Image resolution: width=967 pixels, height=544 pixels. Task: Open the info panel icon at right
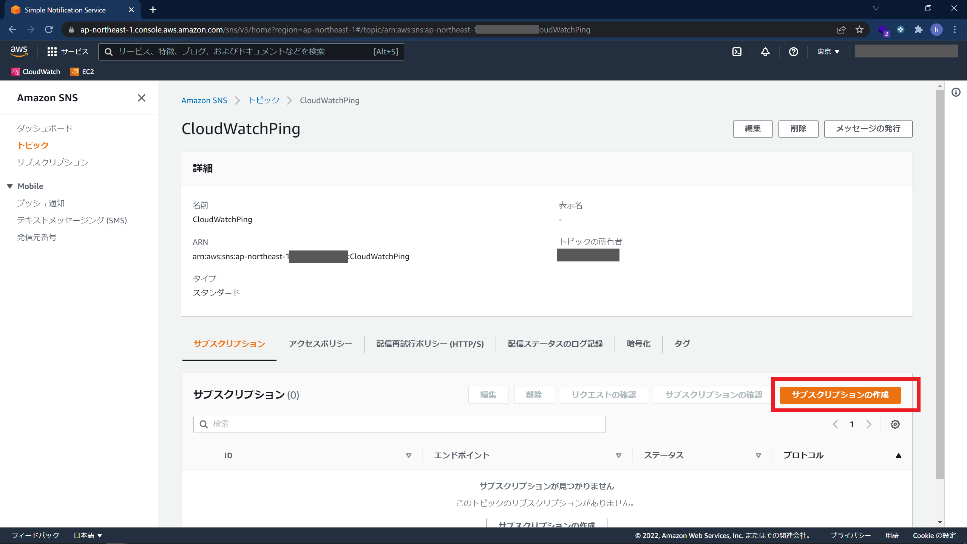point(956,92)
